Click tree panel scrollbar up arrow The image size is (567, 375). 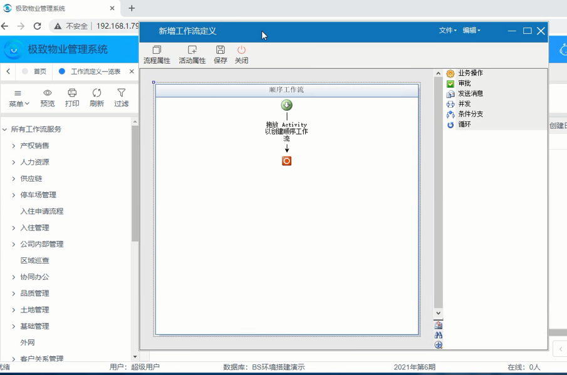tap(135, 121)
